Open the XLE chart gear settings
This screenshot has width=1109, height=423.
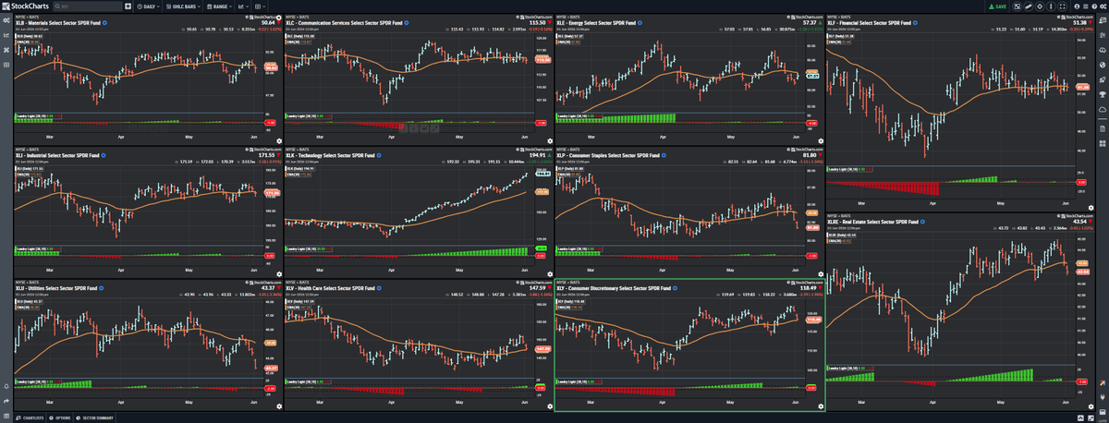click(821, 141)
